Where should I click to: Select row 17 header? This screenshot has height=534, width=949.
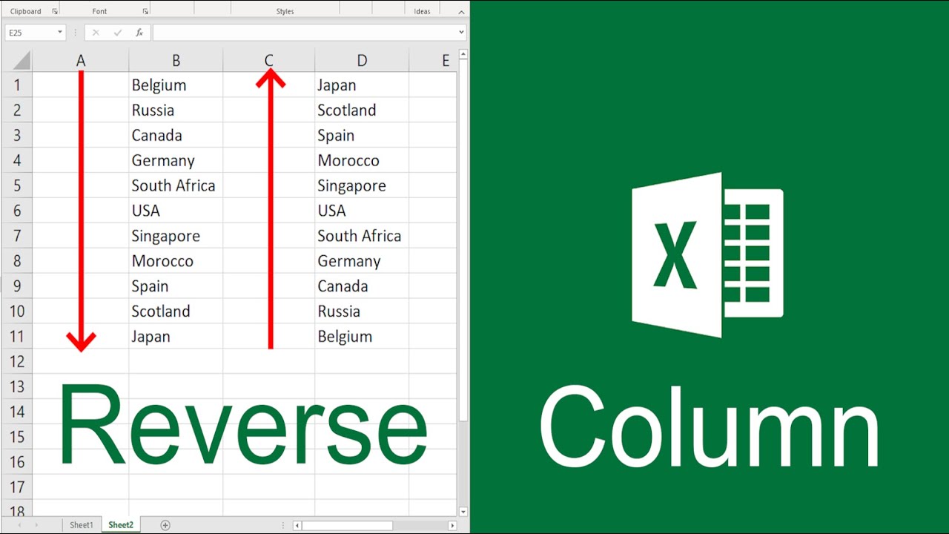(x=17, y=487)
